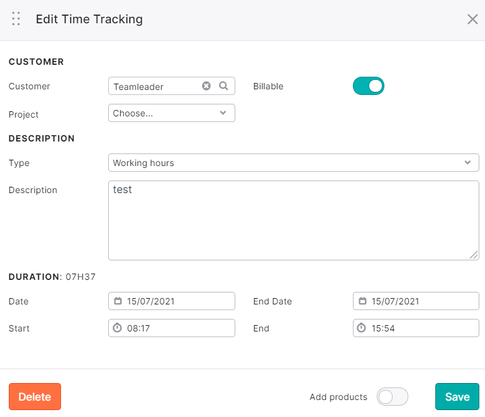Click the description box resize grip
The image size is (485, 417).
click(x=474, y=255)
